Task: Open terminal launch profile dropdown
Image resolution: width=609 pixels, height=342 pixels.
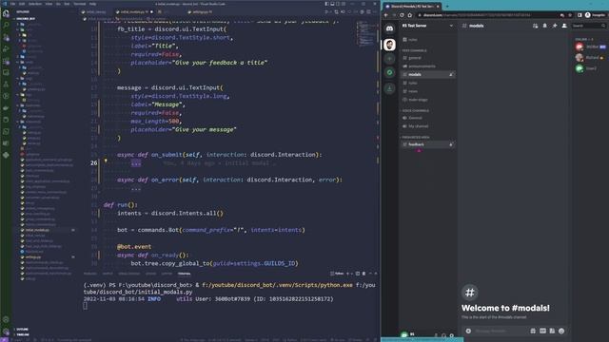Action: [x=352, y=274]
